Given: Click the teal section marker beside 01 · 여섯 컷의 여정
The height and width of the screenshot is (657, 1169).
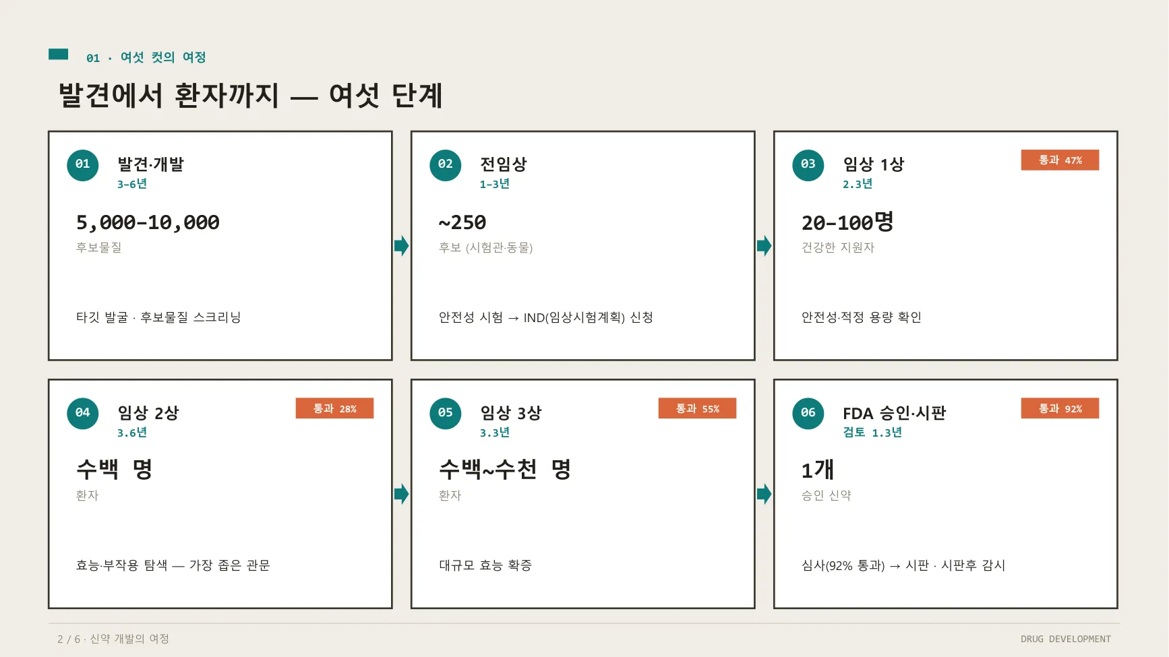Looking at the screenshot, I should pos(59,55).
